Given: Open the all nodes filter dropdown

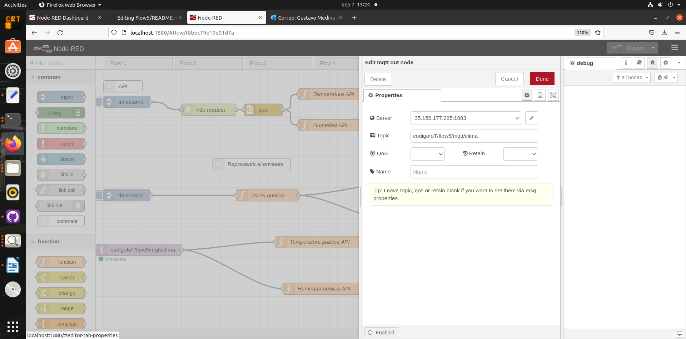Looking at the screenshot, I should click(631, 77).
